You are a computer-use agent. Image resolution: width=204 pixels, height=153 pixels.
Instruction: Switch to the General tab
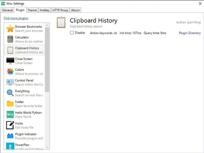coord(7,10)
